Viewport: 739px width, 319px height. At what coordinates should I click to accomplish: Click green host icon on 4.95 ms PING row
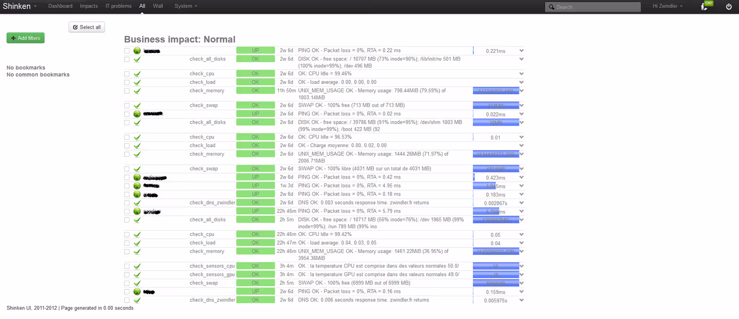click(137, 186)
